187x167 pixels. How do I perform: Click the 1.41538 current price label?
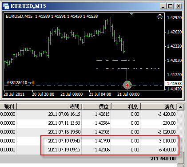pyautogui.click(x=174, y=84)
